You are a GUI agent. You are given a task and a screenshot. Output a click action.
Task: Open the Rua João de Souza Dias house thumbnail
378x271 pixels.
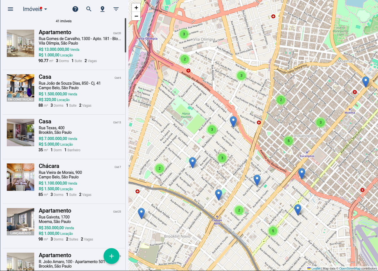[20, 88]
